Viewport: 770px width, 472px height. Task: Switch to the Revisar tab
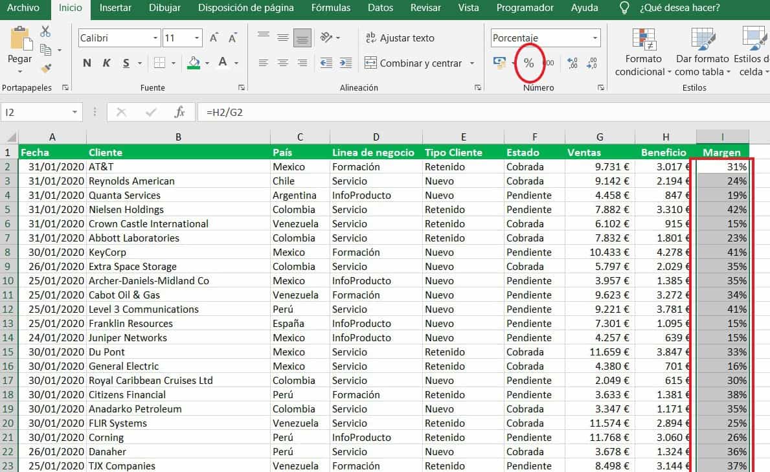click(425, 8)
